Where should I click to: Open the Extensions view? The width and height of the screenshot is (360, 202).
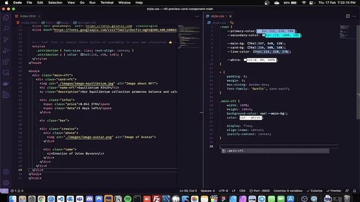click(6, 61)
